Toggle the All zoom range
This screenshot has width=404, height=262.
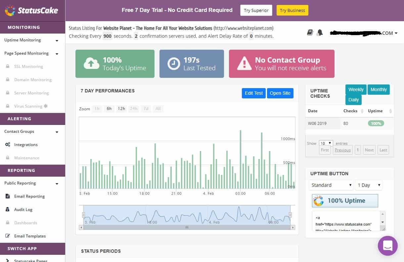[158, 109]
